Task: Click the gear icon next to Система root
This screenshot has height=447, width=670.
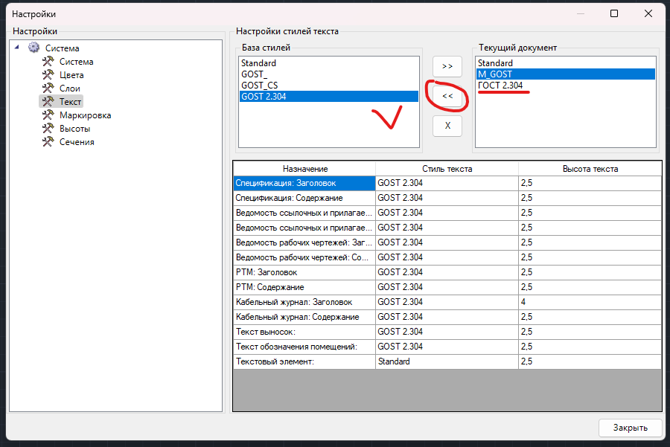Action: [x=33, y=48]
